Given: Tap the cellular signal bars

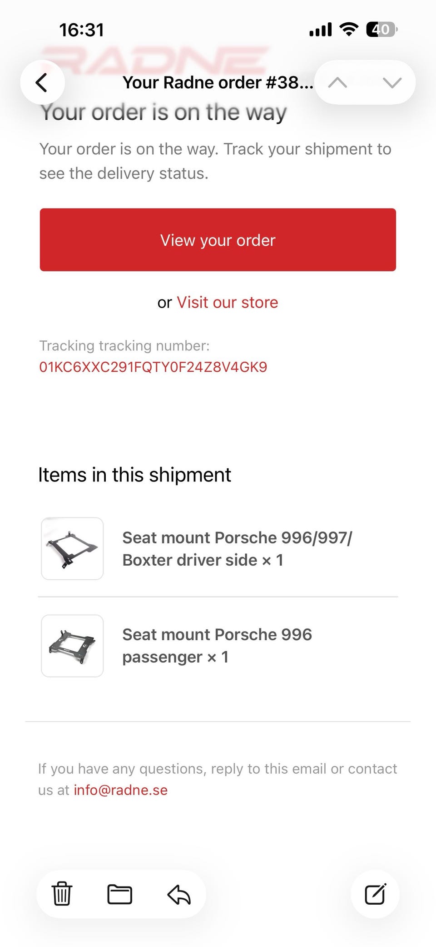Looking at the screenshot, I should pos(320,30).
